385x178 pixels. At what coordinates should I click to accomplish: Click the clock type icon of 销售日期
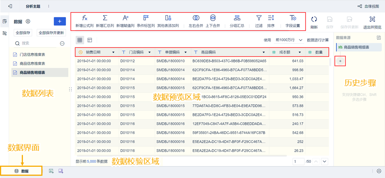(80, 52)
